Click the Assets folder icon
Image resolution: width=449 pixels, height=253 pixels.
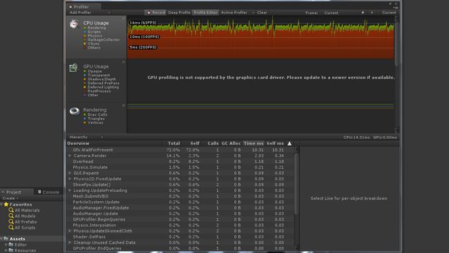click(x=6, y=238)
